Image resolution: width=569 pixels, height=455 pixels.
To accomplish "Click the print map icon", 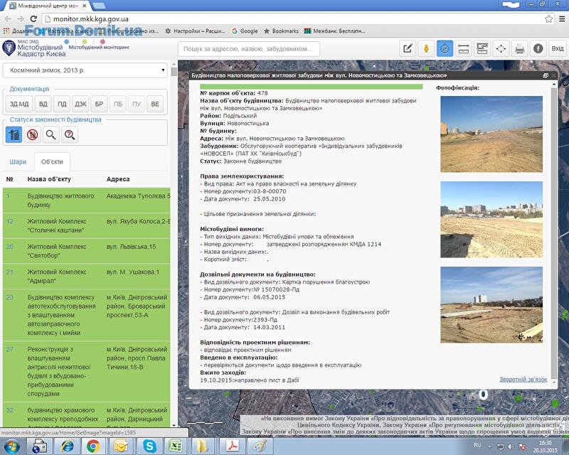I will [x=520, y=48].
